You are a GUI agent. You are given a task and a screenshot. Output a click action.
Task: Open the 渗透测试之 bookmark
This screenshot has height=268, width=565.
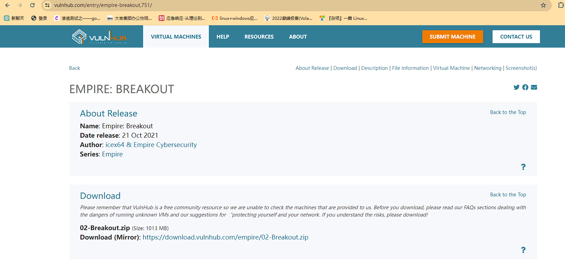[x=77, y=18]
